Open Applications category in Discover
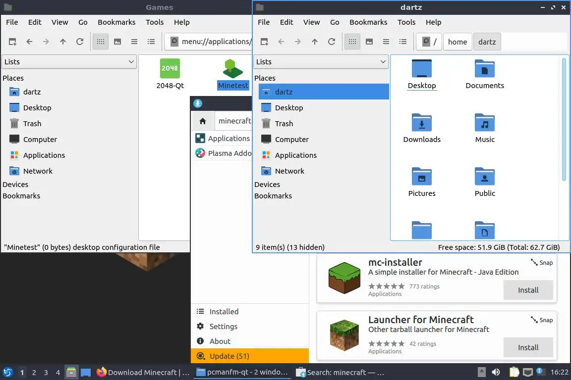The height and width of the screenshot is (380, 571). pos(222,138)
